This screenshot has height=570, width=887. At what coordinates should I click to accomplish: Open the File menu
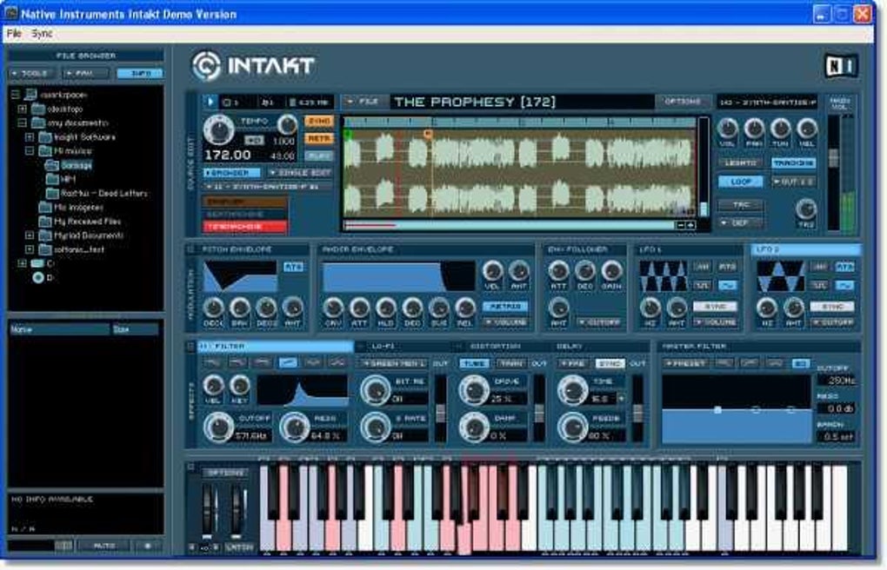coord(14,33)
